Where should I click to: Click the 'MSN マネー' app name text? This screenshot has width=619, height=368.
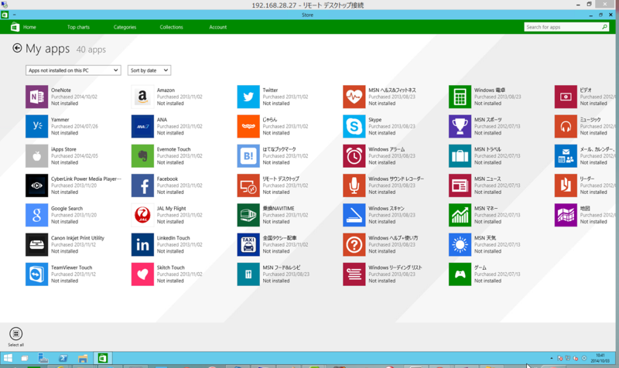point(486,208)
